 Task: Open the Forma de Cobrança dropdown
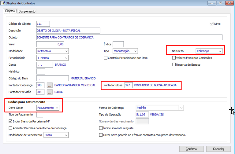(160, 108)
